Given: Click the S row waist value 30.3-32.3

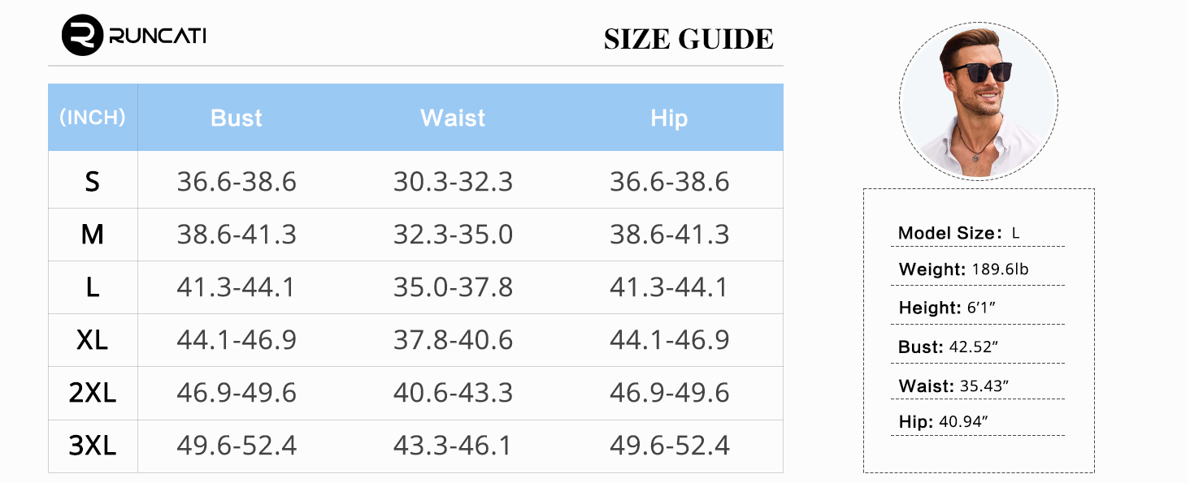Looking at the screenshot, I should [x=453, y=182].
